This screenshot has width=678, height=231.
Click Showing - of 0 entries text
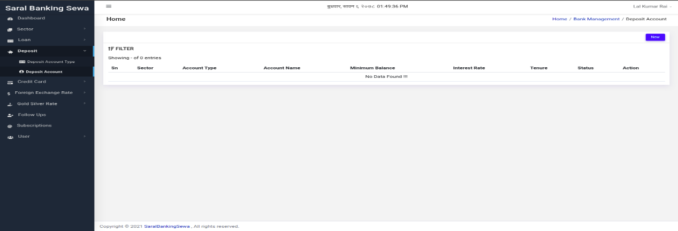(x=134, y=58)
